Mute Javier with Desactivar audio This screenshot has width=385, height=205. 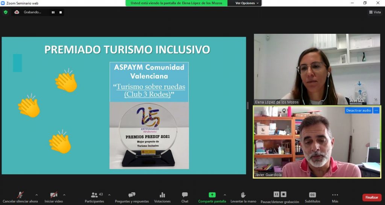click(358, 110)
